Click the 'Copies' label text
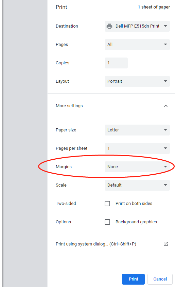175x287 pixels. [x=63, y=63]
